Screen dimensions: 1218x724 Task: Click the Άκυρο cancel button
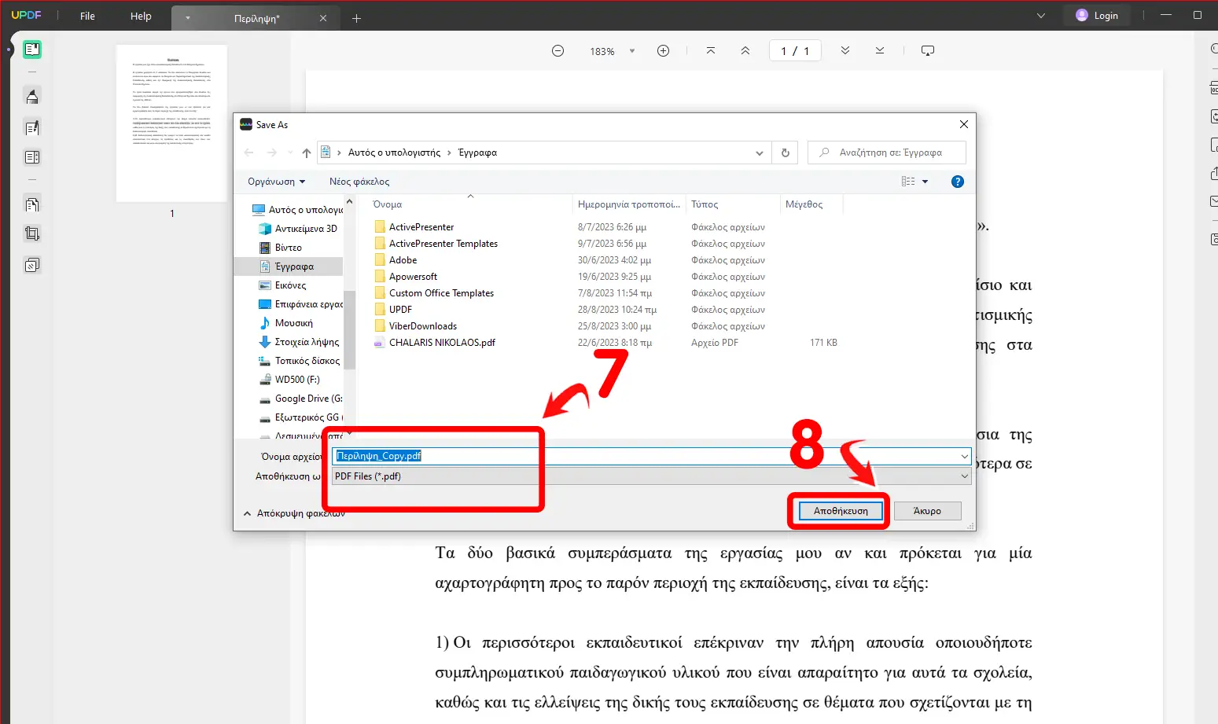coord(927,511)
